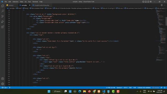Click Visual Studio Code taskbar icon
The image size is (167, 94).
tap(104, 91)
